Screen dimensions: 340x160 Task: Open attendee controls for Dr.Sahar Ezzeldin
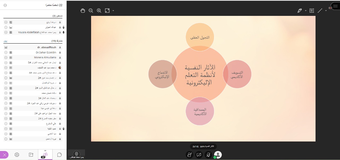click(6, 52)
